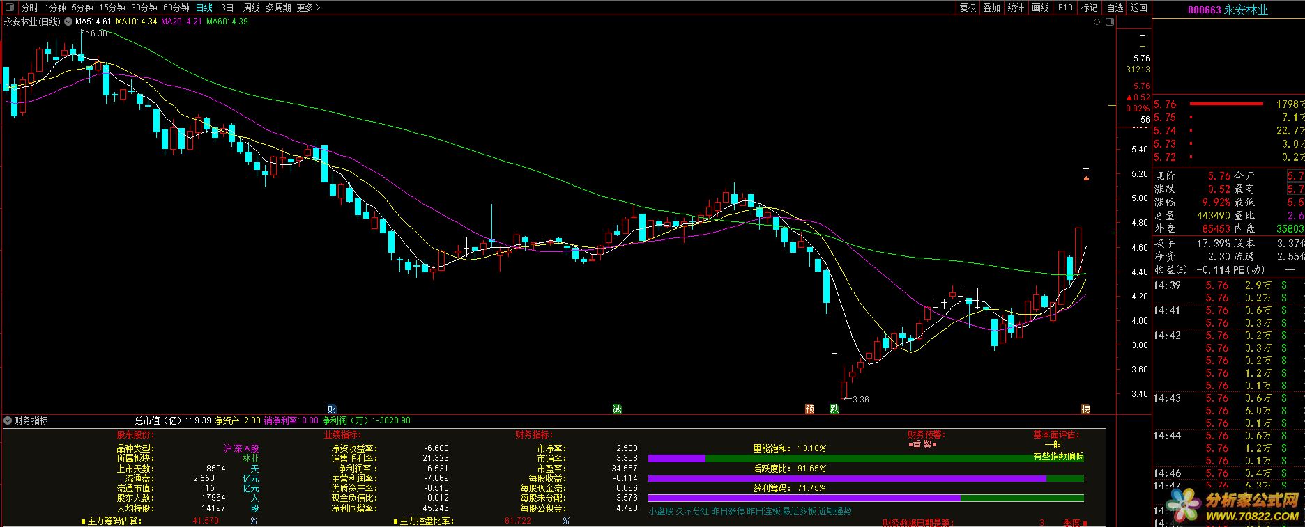Click the 5.72 order book row
The image size is (1305, 527).
1229,157
